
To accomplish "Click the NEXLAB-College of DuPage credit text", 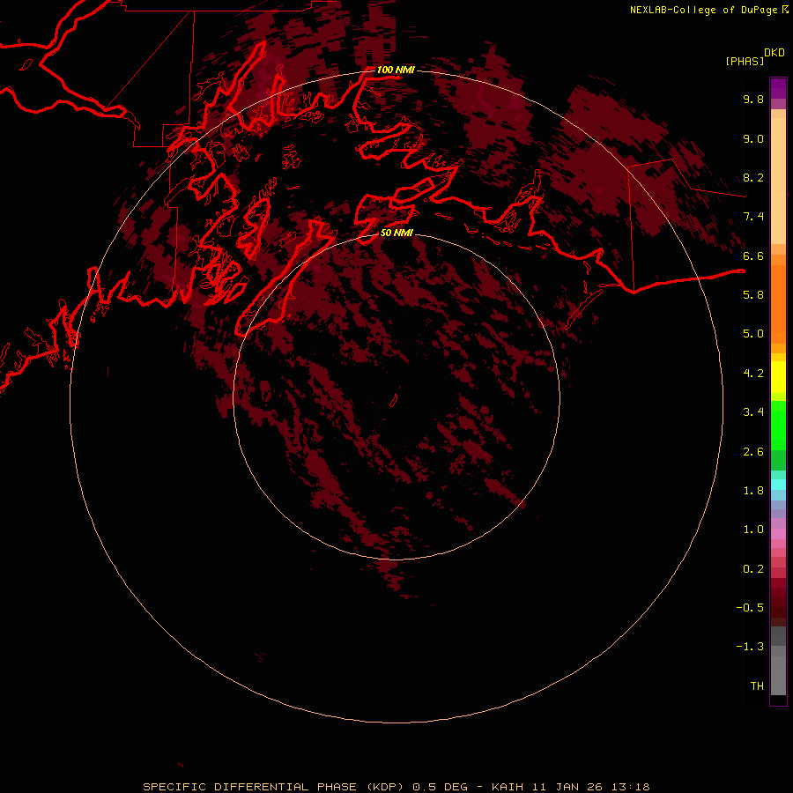I will click(x=704, y=10).
